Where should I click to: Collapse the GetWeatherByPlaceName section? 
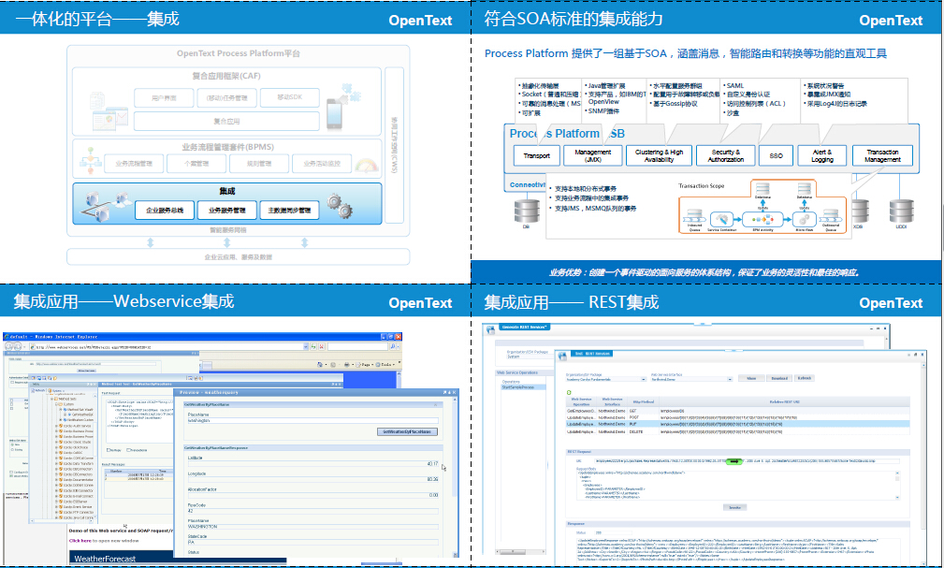pos(435,405)
